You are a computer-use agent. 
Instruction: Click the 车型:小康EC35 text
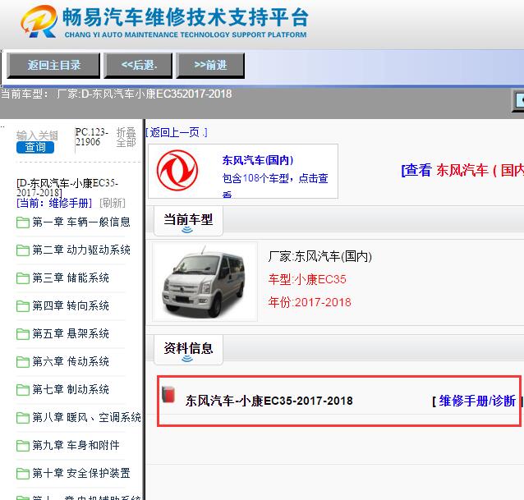307,279
